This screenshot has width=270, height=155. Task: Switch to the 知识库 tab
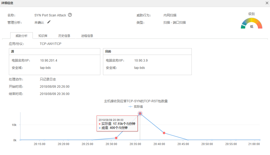43,36
